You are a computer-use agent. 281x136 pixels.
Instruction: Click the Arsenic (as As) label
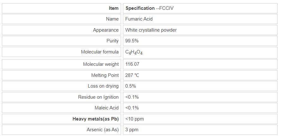click(x=102, y=130)
